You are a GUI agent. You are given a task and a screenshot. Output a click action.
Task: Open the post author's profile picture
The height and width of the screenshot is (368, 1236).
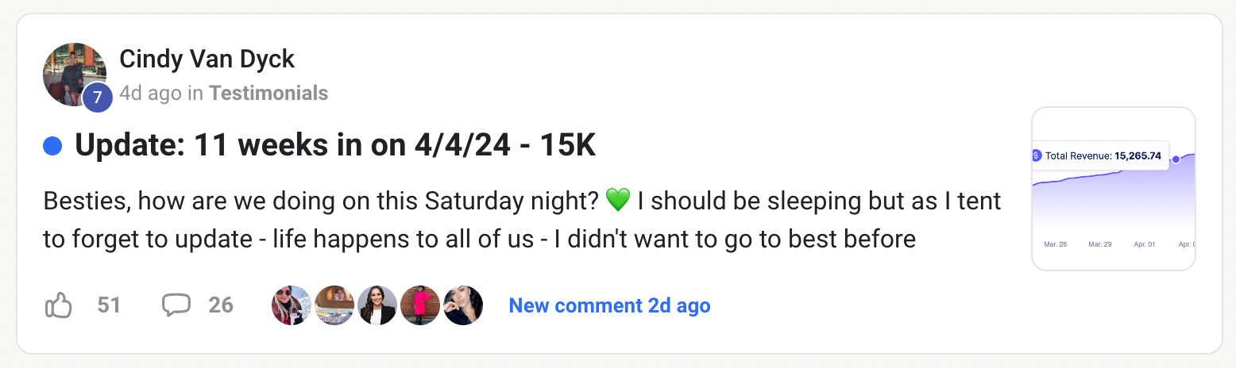[72, 73]
